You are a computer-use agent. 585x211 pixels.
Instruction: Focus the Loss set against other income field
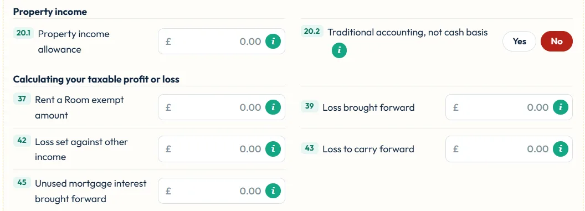point(222,149)
